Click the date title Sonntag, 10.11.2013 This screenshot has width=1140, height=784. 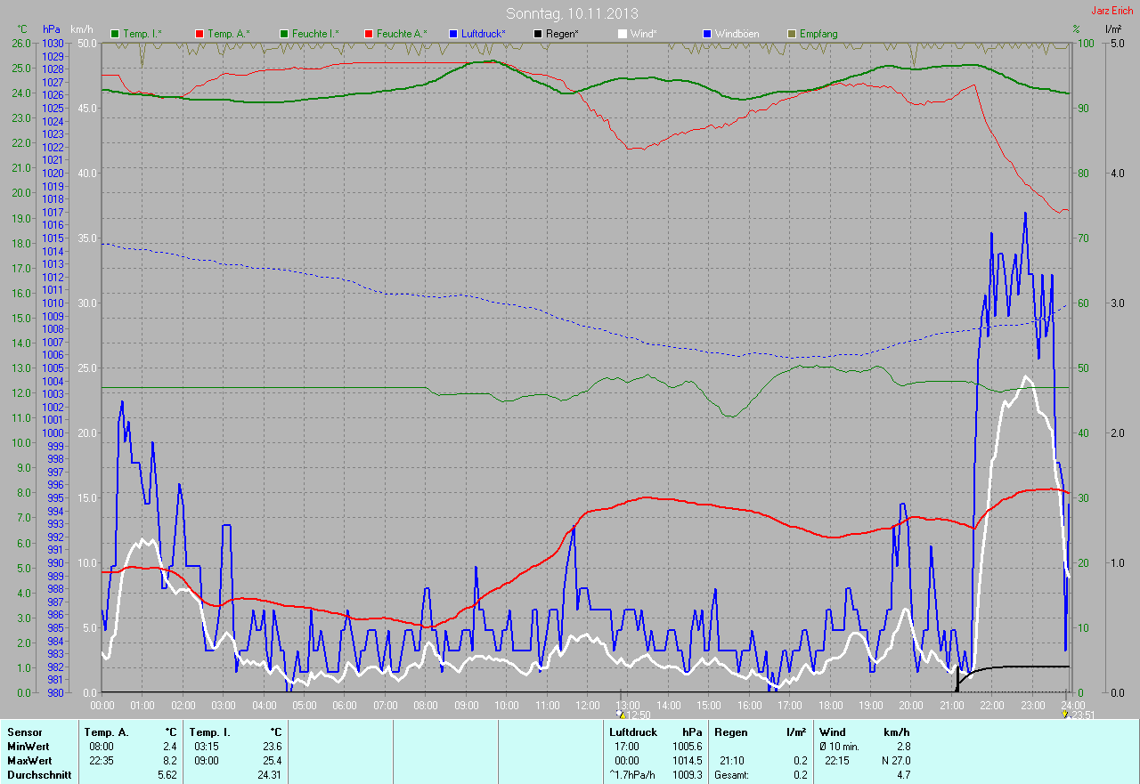pos(572,13)
